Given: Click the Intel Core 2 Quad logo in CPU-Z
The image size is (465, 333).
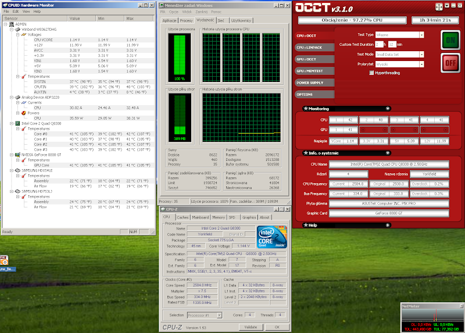Looking at the screenshot, I should pos(272,237).
